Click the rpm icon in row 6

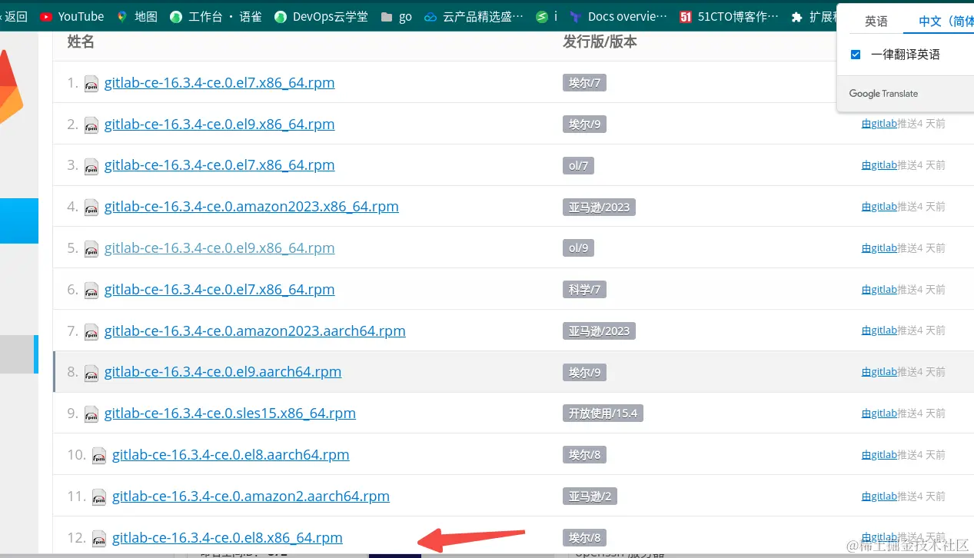[91, 291]
